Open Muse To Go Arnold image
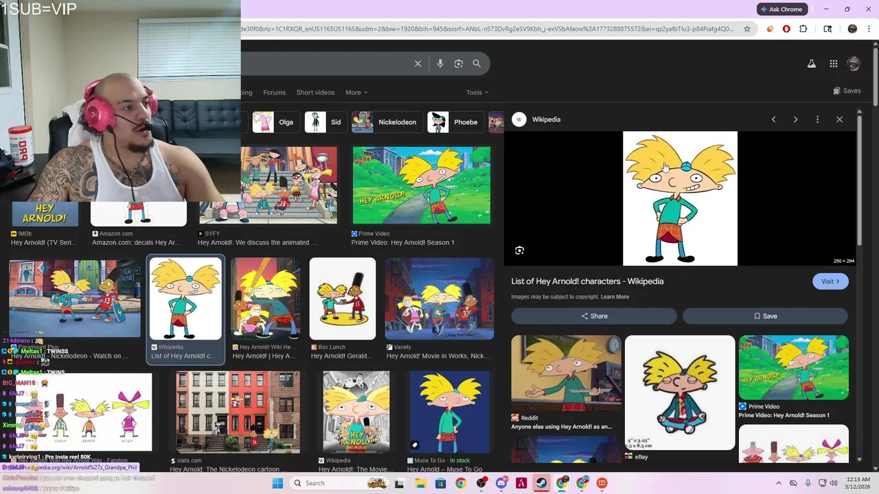879x494 pixels. [x=449, y=412]
